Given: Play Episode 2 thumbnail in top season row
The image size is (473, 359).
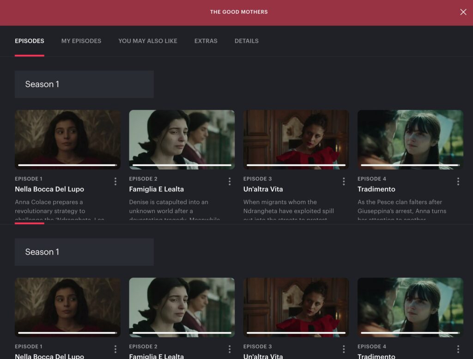Looking at the screenshot, I should click(x=182, y=140).
